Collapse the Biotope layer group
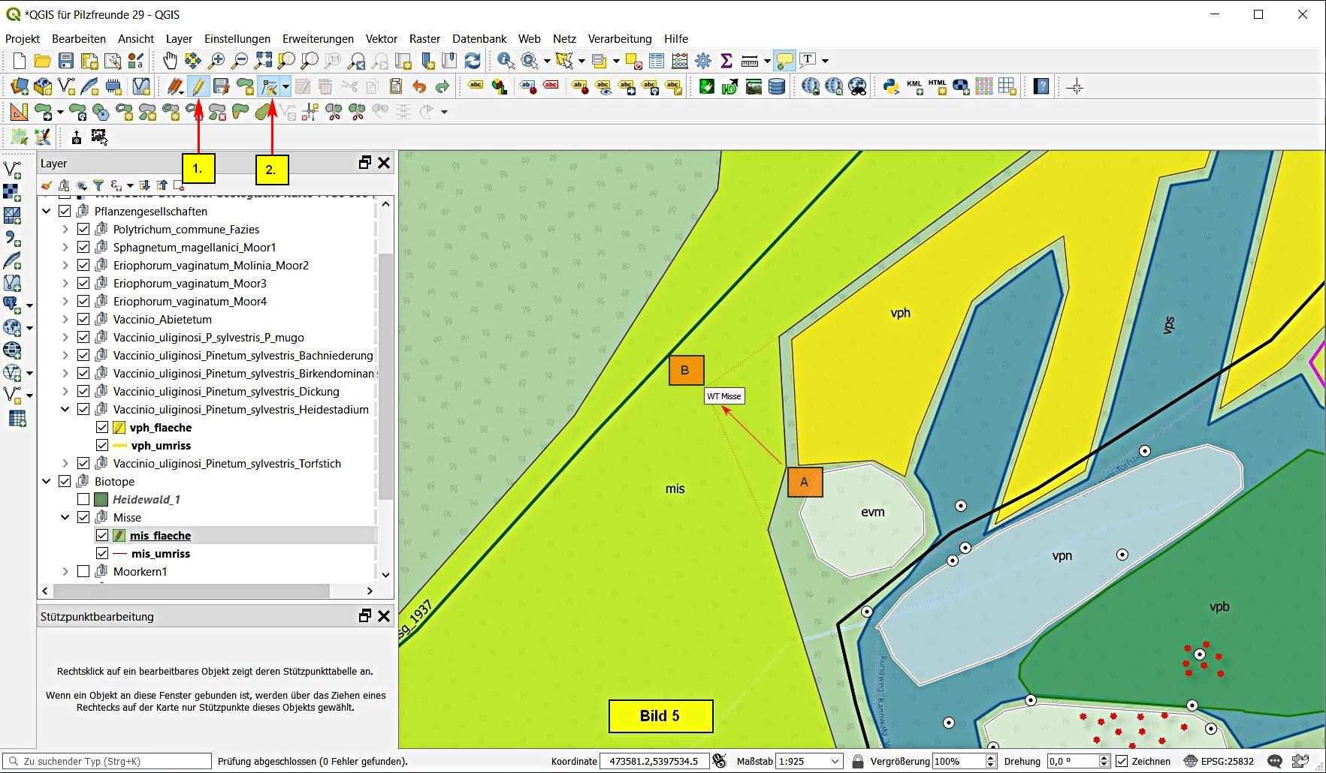1326x773 pixels. (x=47, y=481)
